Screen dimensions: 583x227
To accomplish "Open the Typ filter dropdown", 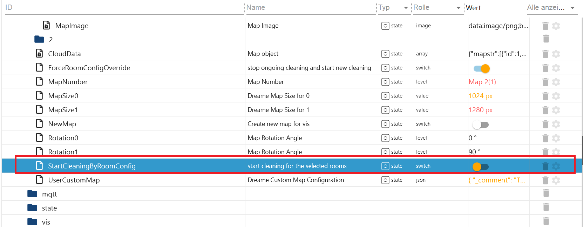I will (406, 8).
